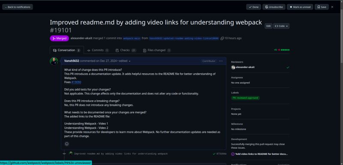
Task: Click the 'No one assigned' text
Action: click(241, 83)
